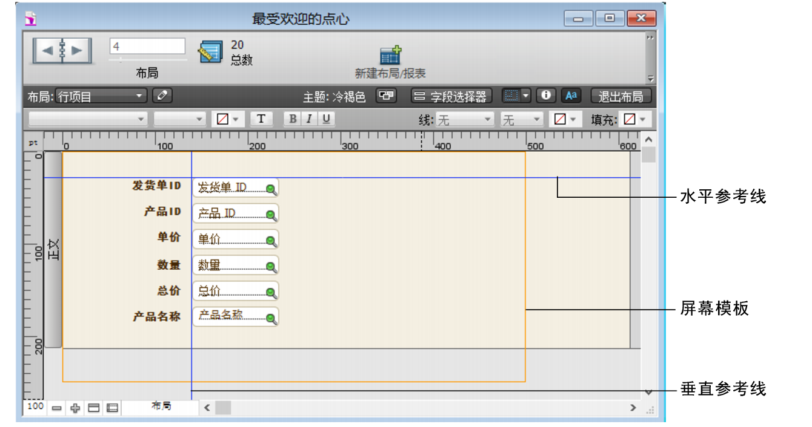Image resolution: width=812 pixels, height=427 pixels.
Task: Click the magnifier badge in 总价 field
Action: [x=271, y=293]
